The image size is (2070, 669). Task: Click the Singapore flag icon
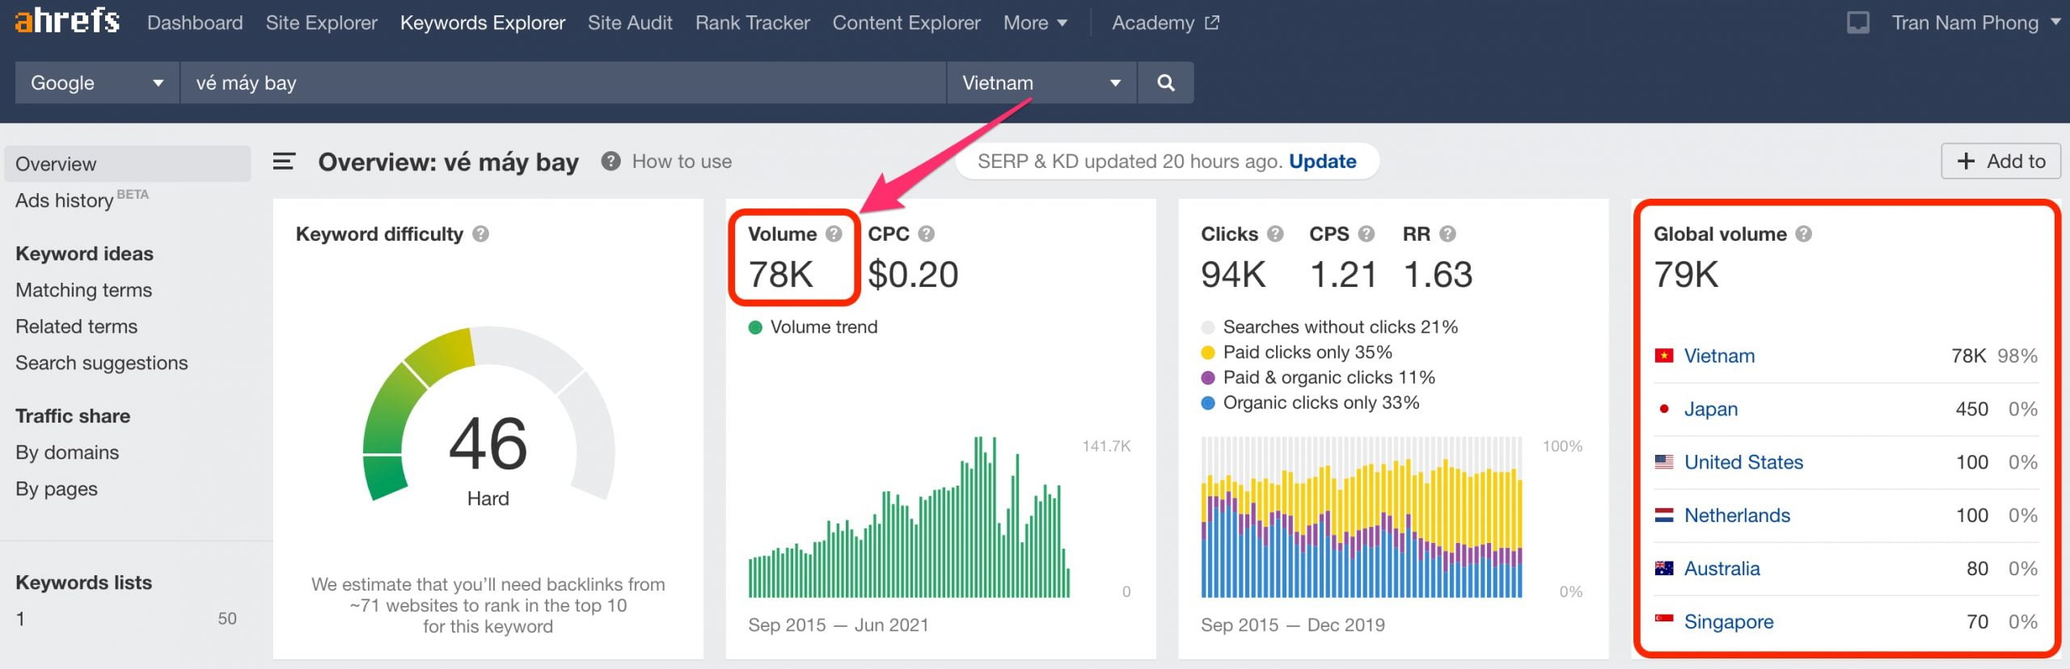point(1664,620)
